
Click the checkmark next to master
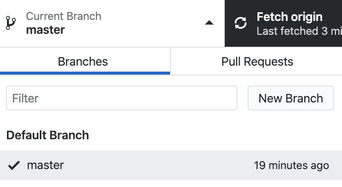pyautogui.click(x=14, y=165)
